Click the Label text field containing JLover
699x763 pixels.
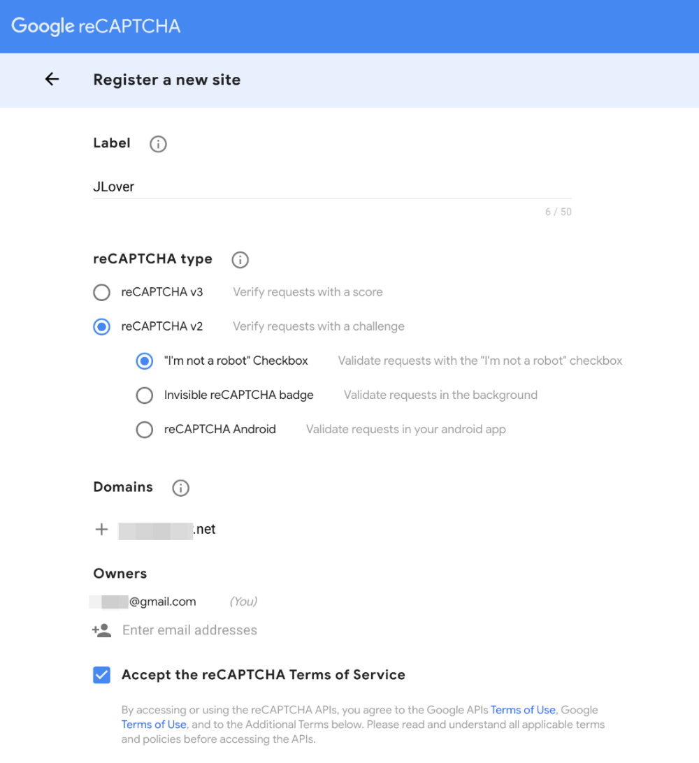click(332, 187)
